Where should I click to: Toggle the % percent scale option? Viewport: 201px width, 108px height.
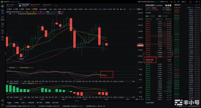click(x=140, y=99)
